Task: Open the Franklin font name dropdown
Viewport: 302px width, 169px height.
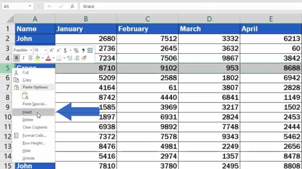Action: pos(30,50)
